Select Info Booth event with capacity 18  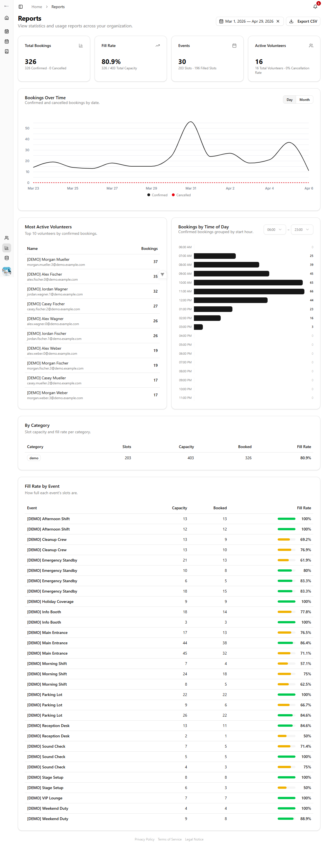[169, 612]
